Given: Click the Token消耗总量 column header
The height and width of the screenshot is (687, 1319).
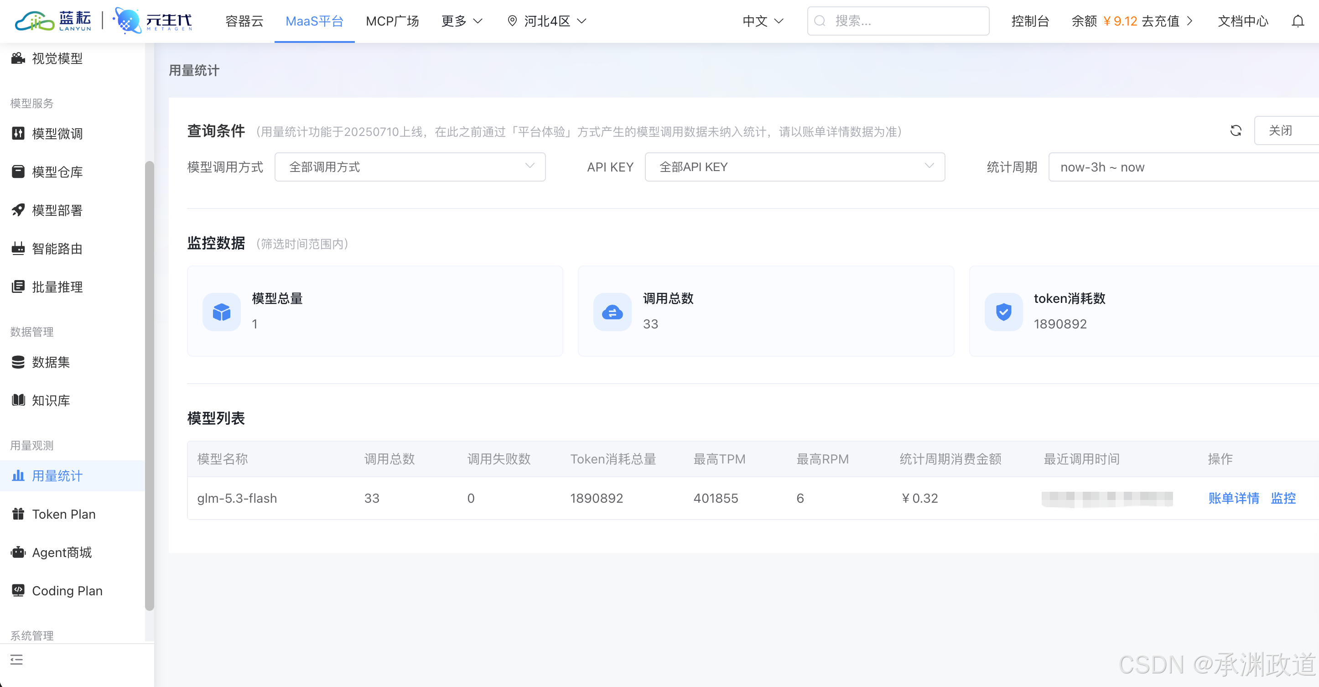Looking at the screenshot, I should click(613, 458).
